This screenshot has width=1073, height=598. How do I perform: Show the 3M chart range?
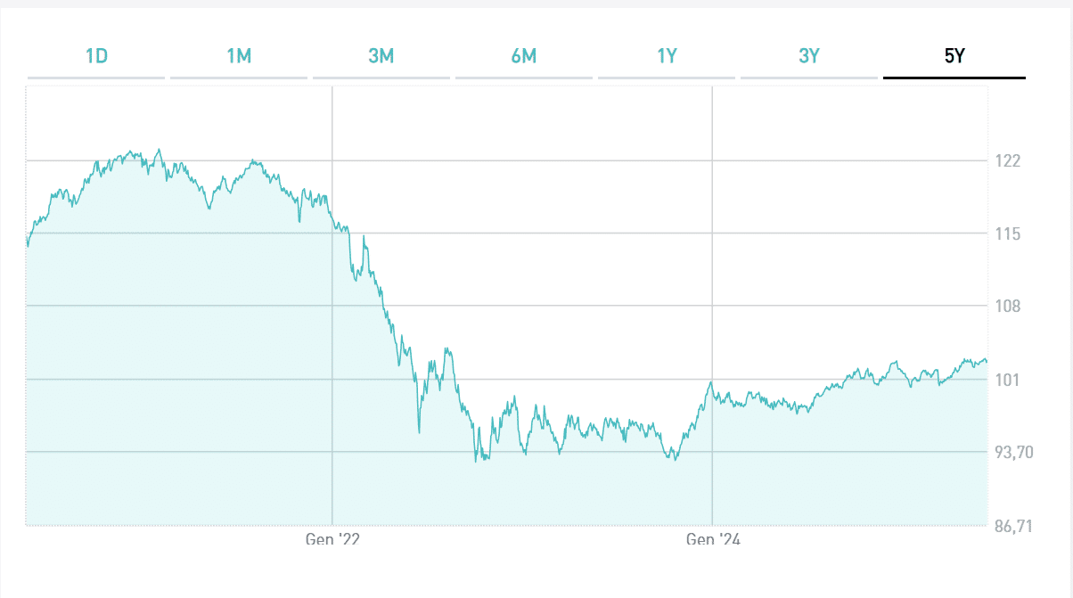tap(381, 57)
